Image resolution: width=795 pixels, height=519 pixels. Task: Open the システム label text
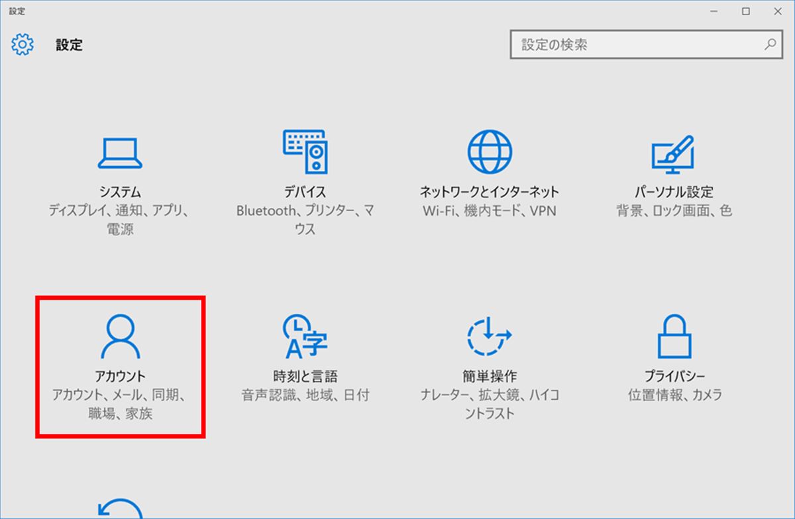(120, 192)
